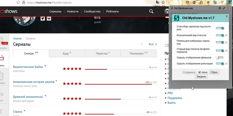Open Вашингтонские байки show link
This screenshot has width=233, height=116.
(28, 67)
